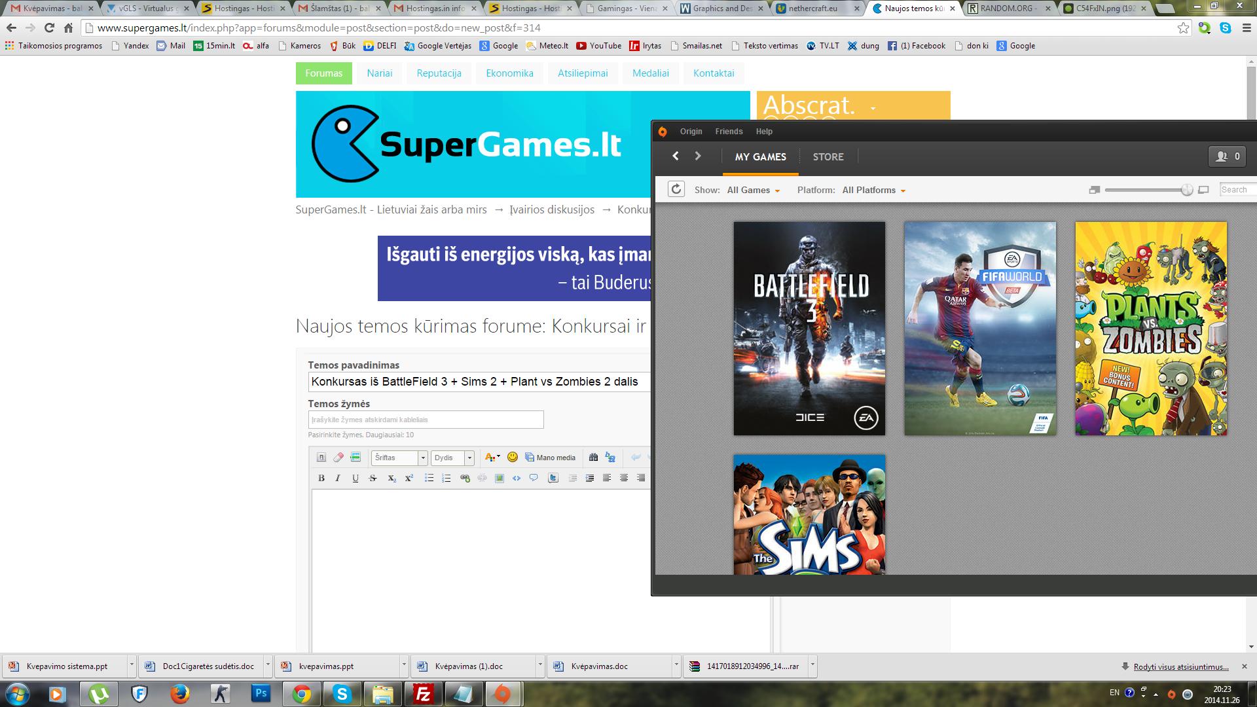Expand the Show All Games filter
Viewport: 1257px width, 707px height.
coord(753,190)
